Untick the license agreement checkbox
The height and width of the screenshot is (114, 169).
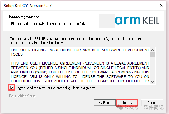[x=12, y=88]
